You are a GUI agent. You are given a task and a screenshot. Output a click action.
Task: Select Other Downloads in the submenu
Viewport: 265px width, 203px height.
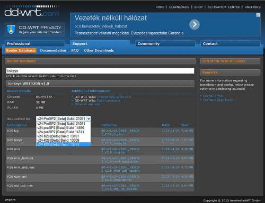[x=99, y=51]
